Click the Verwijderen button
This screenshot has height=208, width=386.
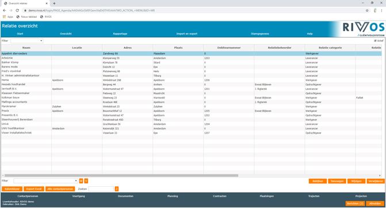(x=376, y=181)
